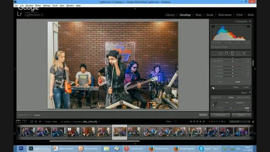Select Color treatment
The width and height of the screenshot is (270, 152).
coord(231,98)
